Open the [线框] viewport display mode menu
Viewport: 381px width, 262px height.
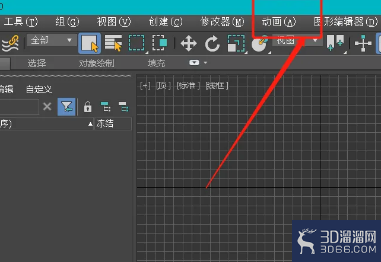(x=217, y=85)
